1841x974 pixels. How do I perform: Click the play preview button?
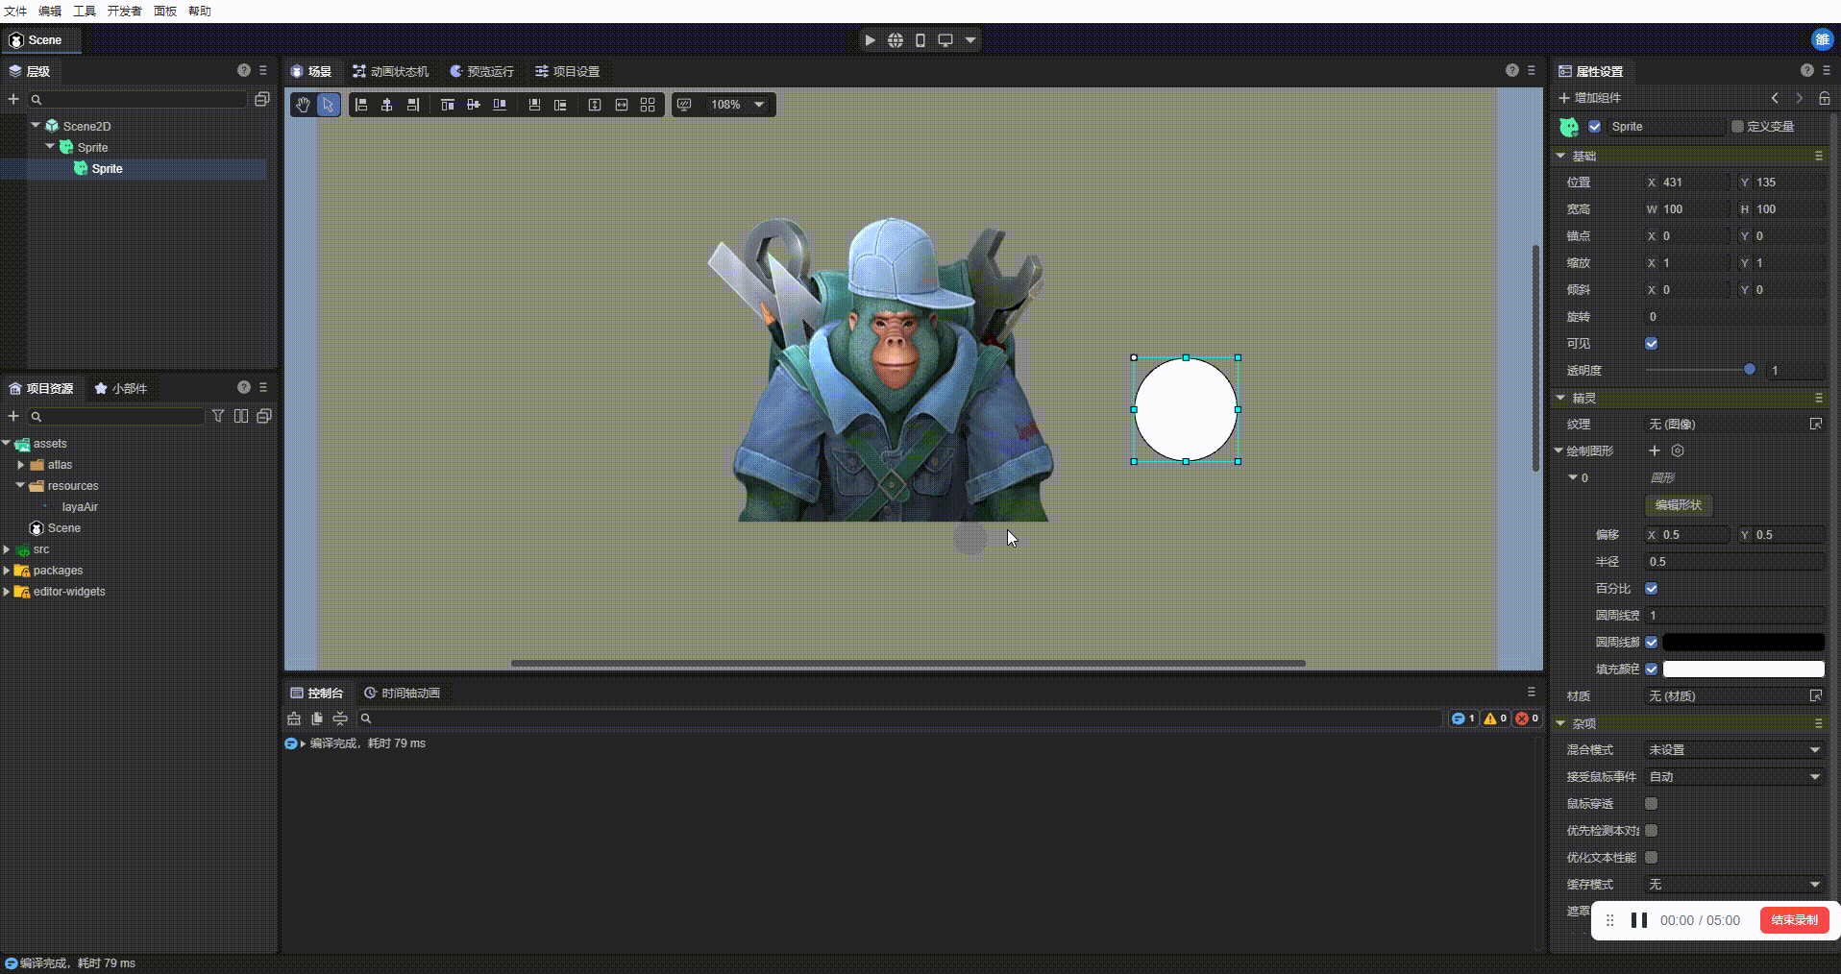tap(870, 40)
